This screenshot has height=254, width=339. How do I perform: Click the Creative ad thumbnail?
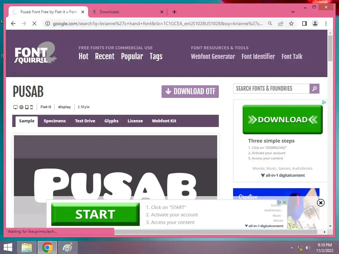(276, 194)
